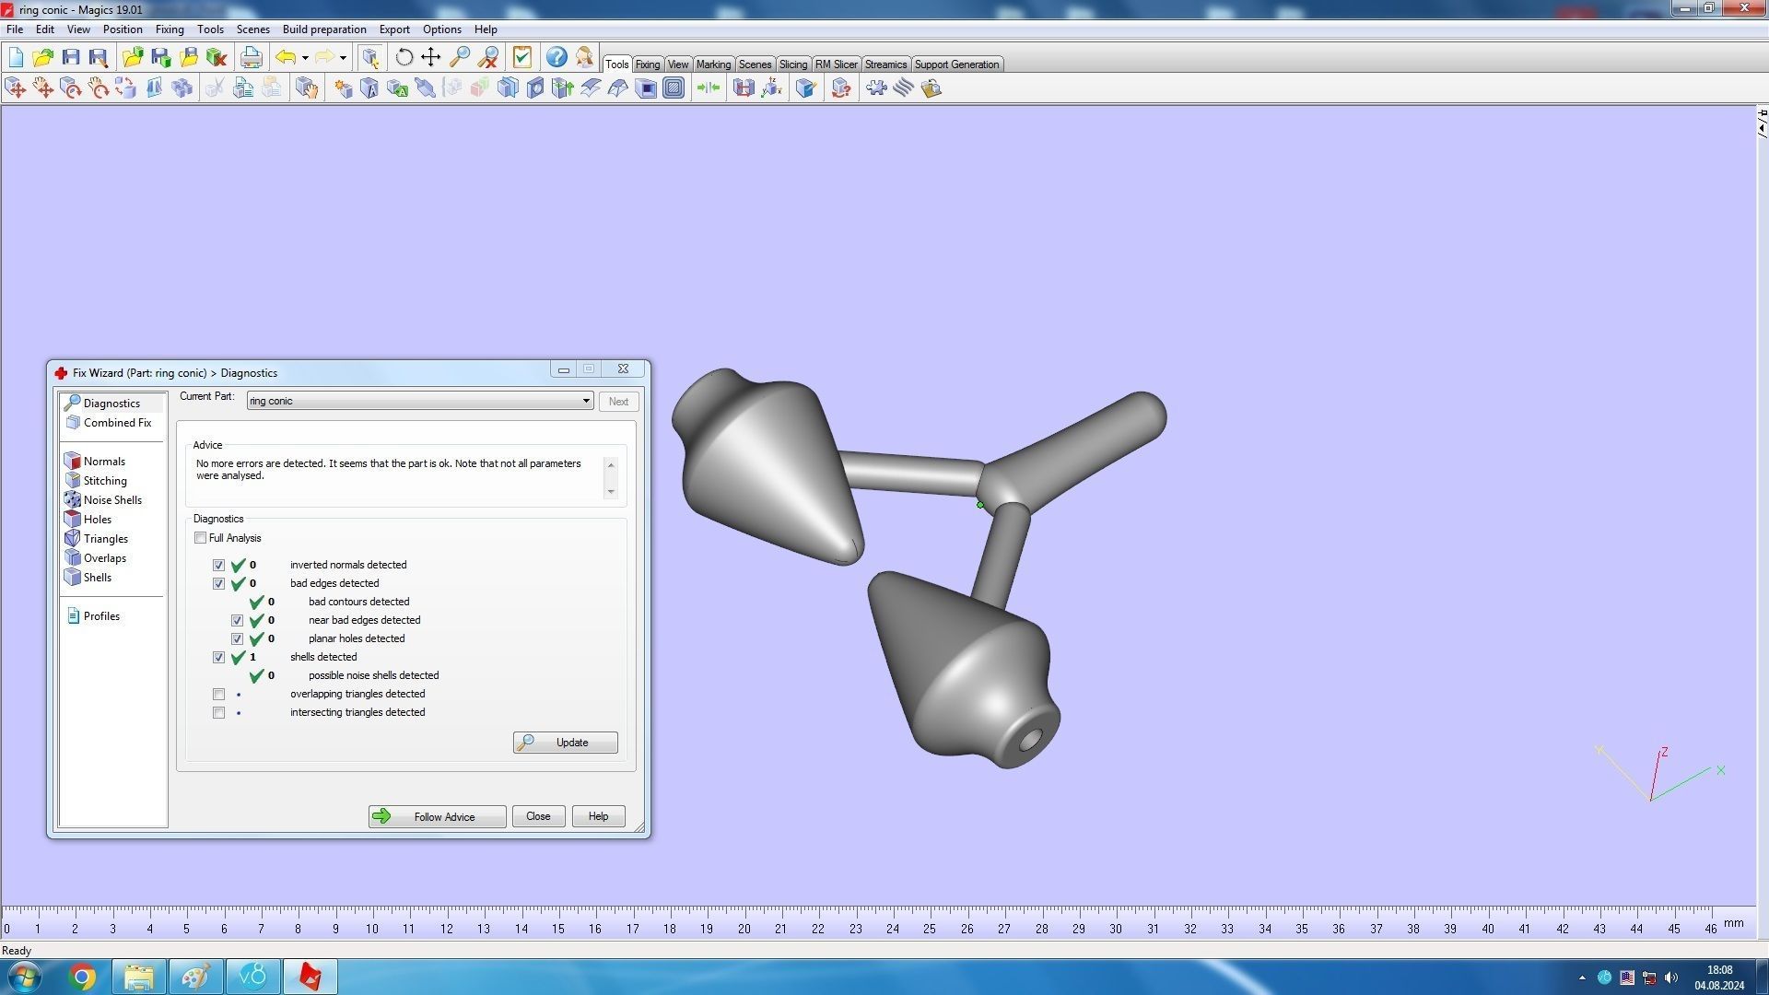Click the New project icon
The image size is (1769, 995).
[16, 57]
